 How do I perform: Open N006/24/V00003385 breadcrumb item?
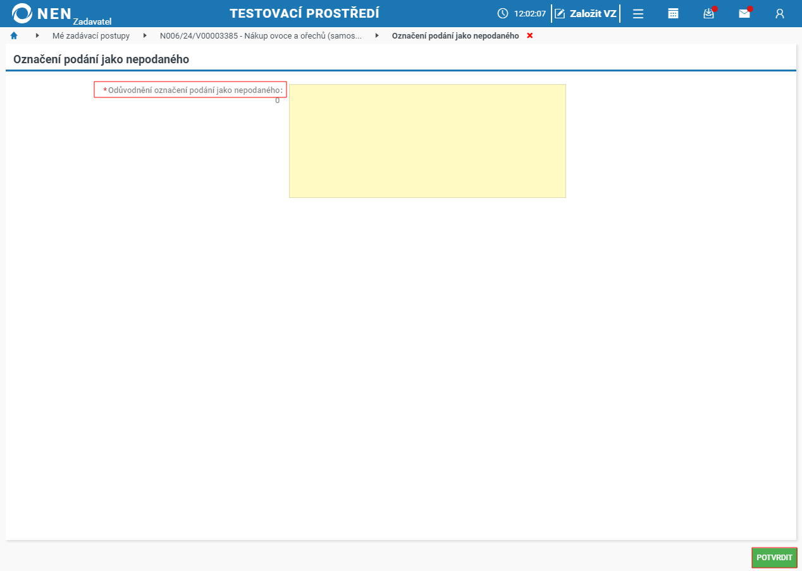click(261, 35)
